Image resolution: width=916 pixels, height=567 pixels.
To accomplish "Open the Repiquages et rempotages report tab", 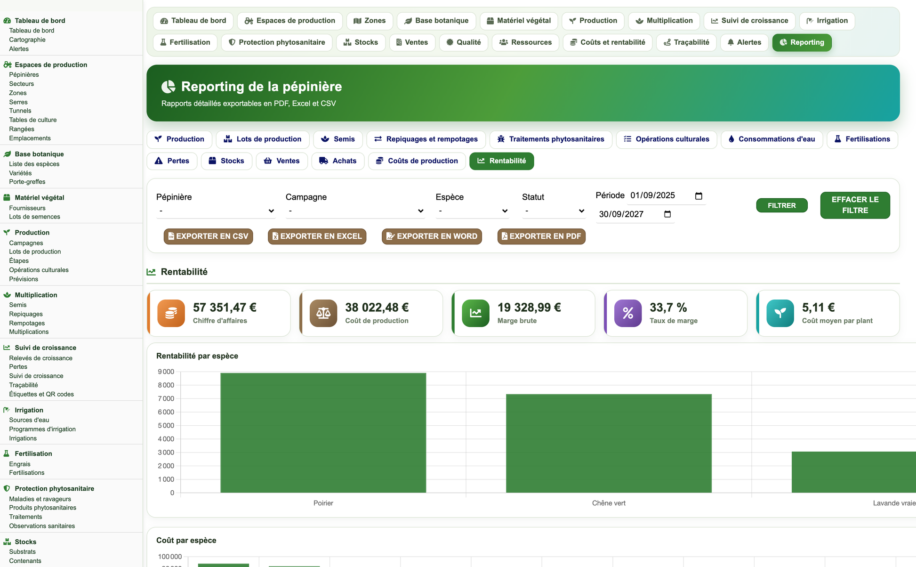I will point(426,139).
